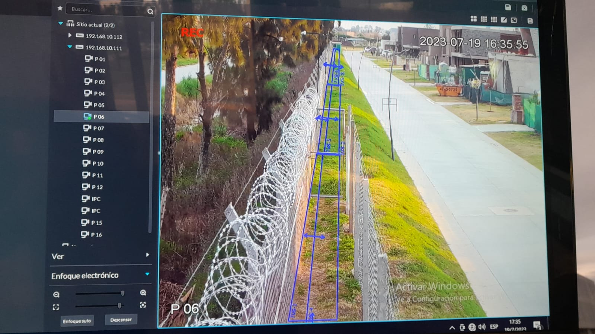Click the zoom out magnifier icon
This screenshot has height=334, width=595.
(56, 295)
